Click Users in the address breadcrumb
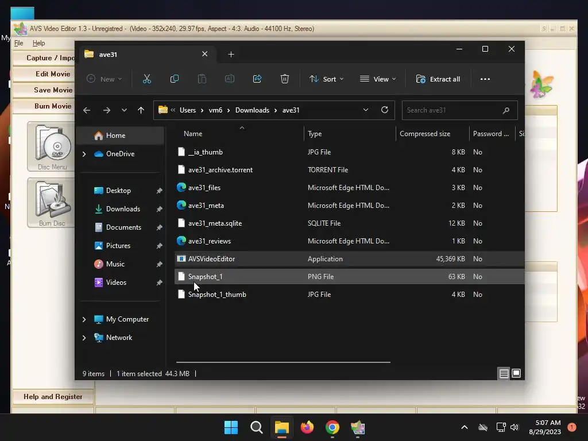Screen dimensions: 588x441 click(x=188, y=110)
